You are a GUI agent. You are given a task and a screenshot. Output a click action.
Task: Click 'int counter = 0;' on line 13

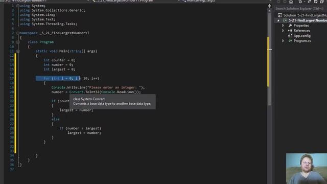pos(59,60)
